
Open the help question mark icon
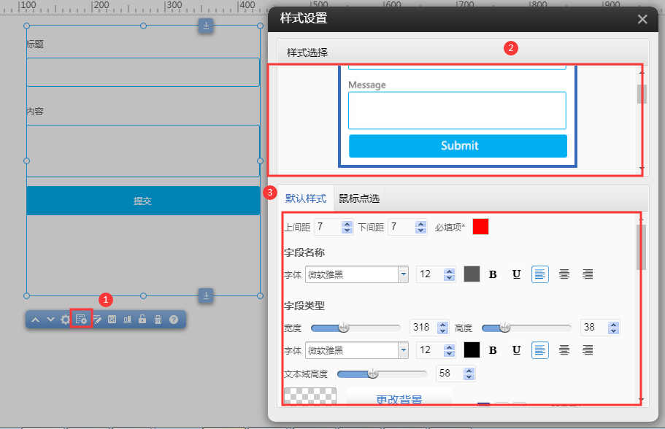[174, 320]
